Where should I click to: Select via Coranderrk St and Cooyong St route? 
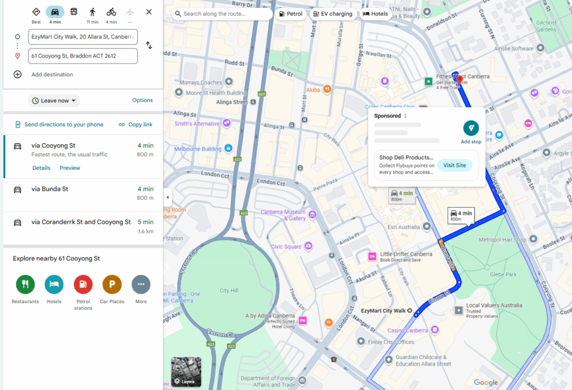tap(83, 228)
